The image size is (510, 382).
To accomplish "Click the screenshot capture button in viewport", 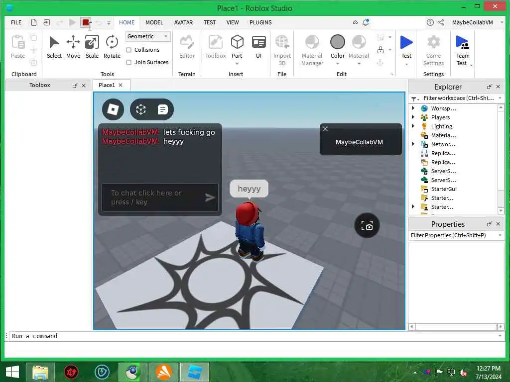I will (367, 225).
